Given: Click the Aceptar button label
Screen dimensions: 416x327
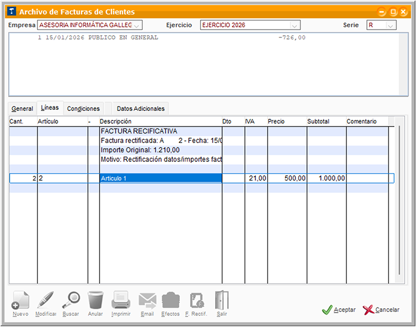Looking at the screenshot, I should (344, 310).
